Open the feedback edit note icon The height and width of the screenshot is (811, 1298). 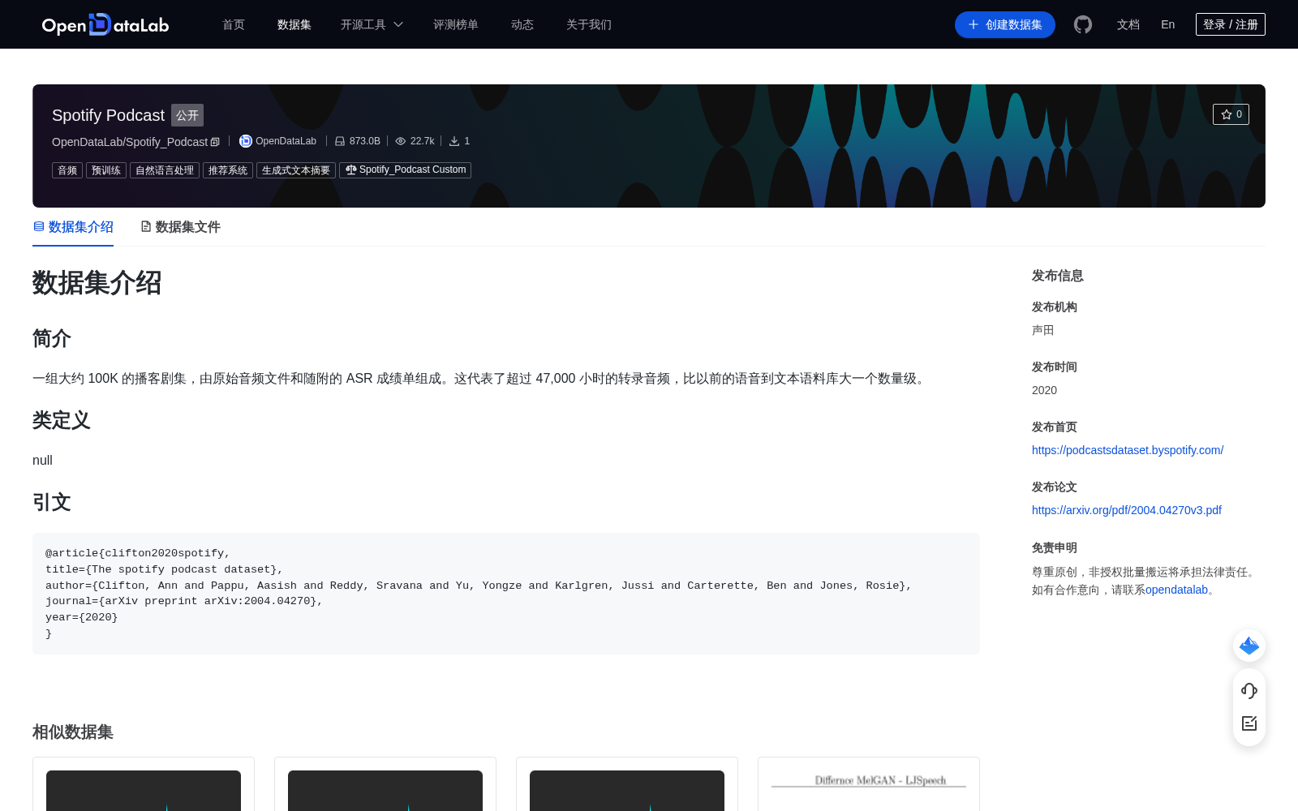point(1249,723)
